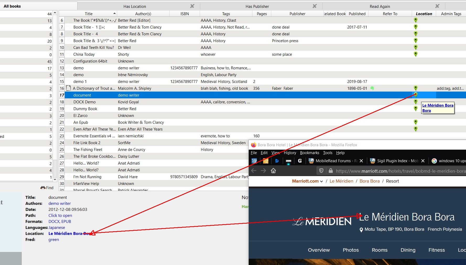Go back in Firefox
This screenshot has height=265, width=466.
click(254, 171)
